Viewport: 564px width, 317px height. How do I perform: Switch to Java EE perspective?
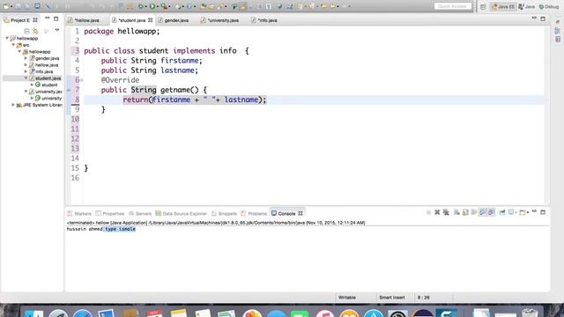click(503, 6)
